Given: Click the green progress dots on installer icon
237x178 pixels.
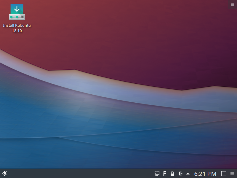Looking at the screenshot, I should pyautogui.click(x=17, y=17).
